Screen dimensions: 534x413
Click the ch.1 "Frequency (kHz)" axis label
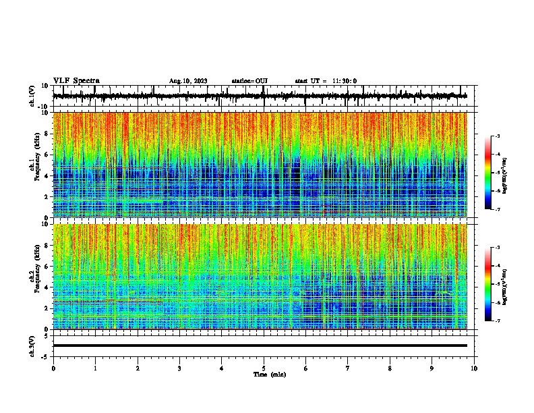(37, 157)
